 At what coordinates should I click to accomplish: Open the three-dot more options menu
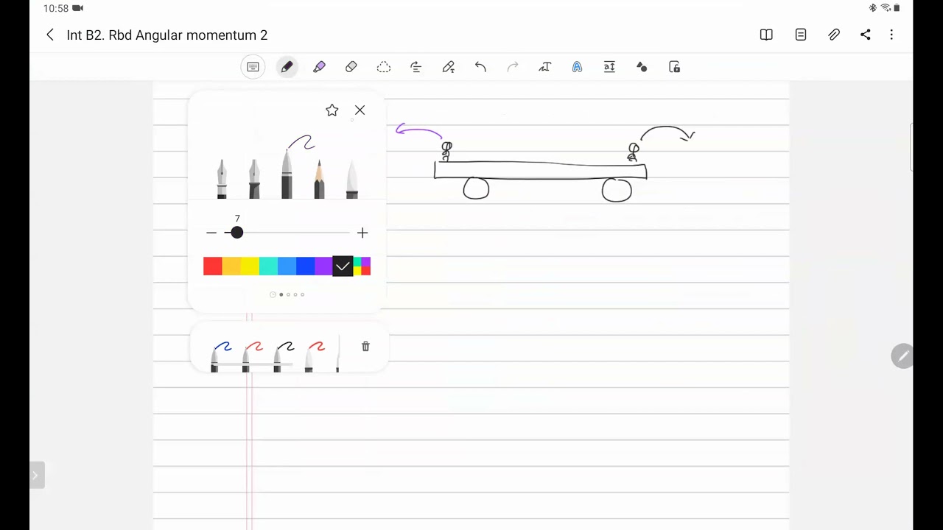click(891, 35)
